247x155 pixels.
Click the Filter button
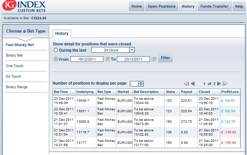[165, 58]
